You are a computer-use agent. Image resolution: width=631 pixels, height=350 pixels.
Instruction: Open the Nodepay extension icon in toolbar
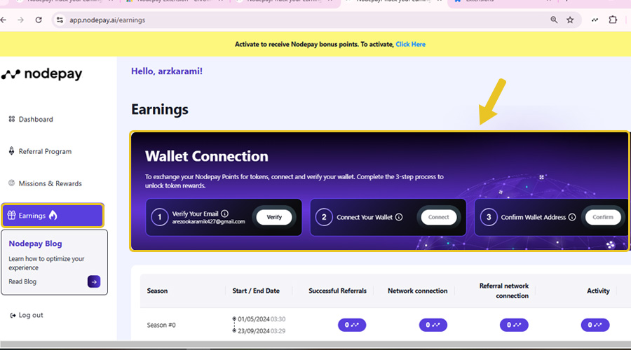click(x=595, y=20)
